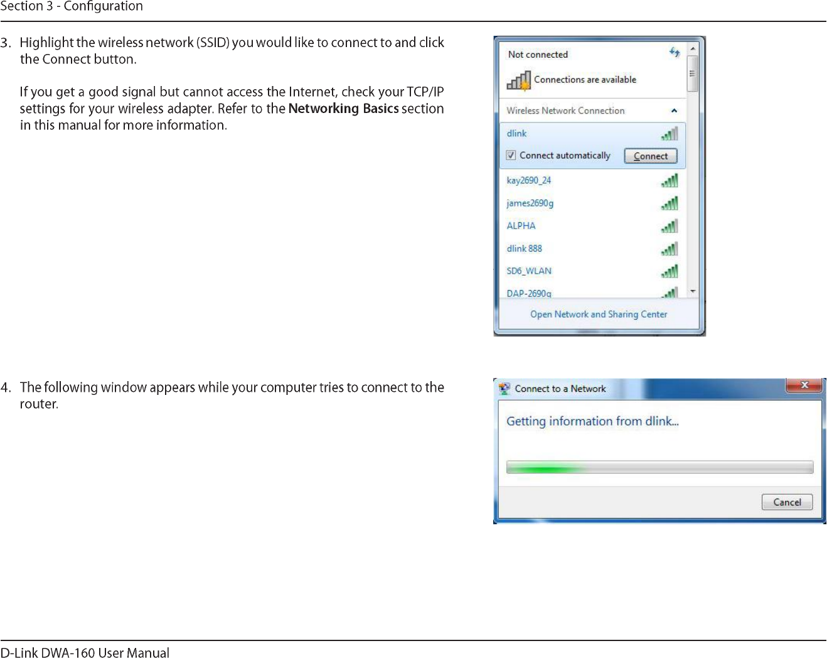827x658 pixels.
Task: Cancel the network connection attempt
Action: (787, 502)
